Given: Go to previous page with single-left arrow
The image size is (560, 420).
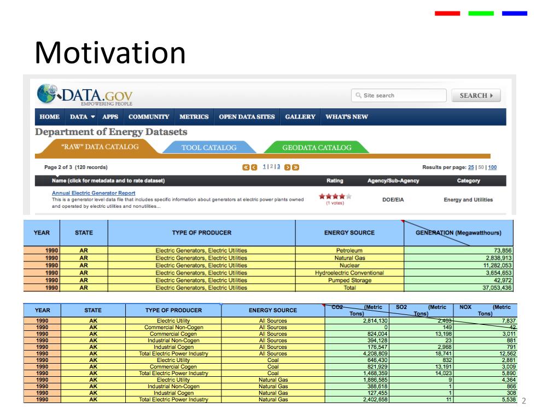Looking at the screenshot, I should pyautogui.click(x=254, y=167).
